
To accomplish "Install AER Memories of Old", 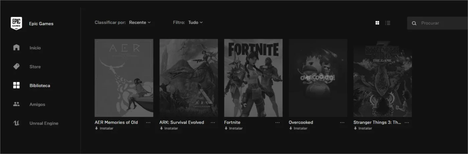I will tap(104, 128).
